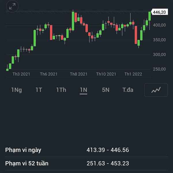Tap the 250,00 price axis label
This screenshot has width=173, height=173.
159,69
